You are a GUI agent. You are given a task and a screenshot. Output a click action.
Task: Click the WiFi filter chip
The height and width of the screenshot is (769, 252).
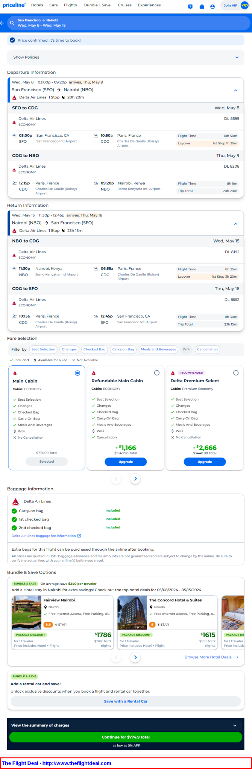(187, 349)
